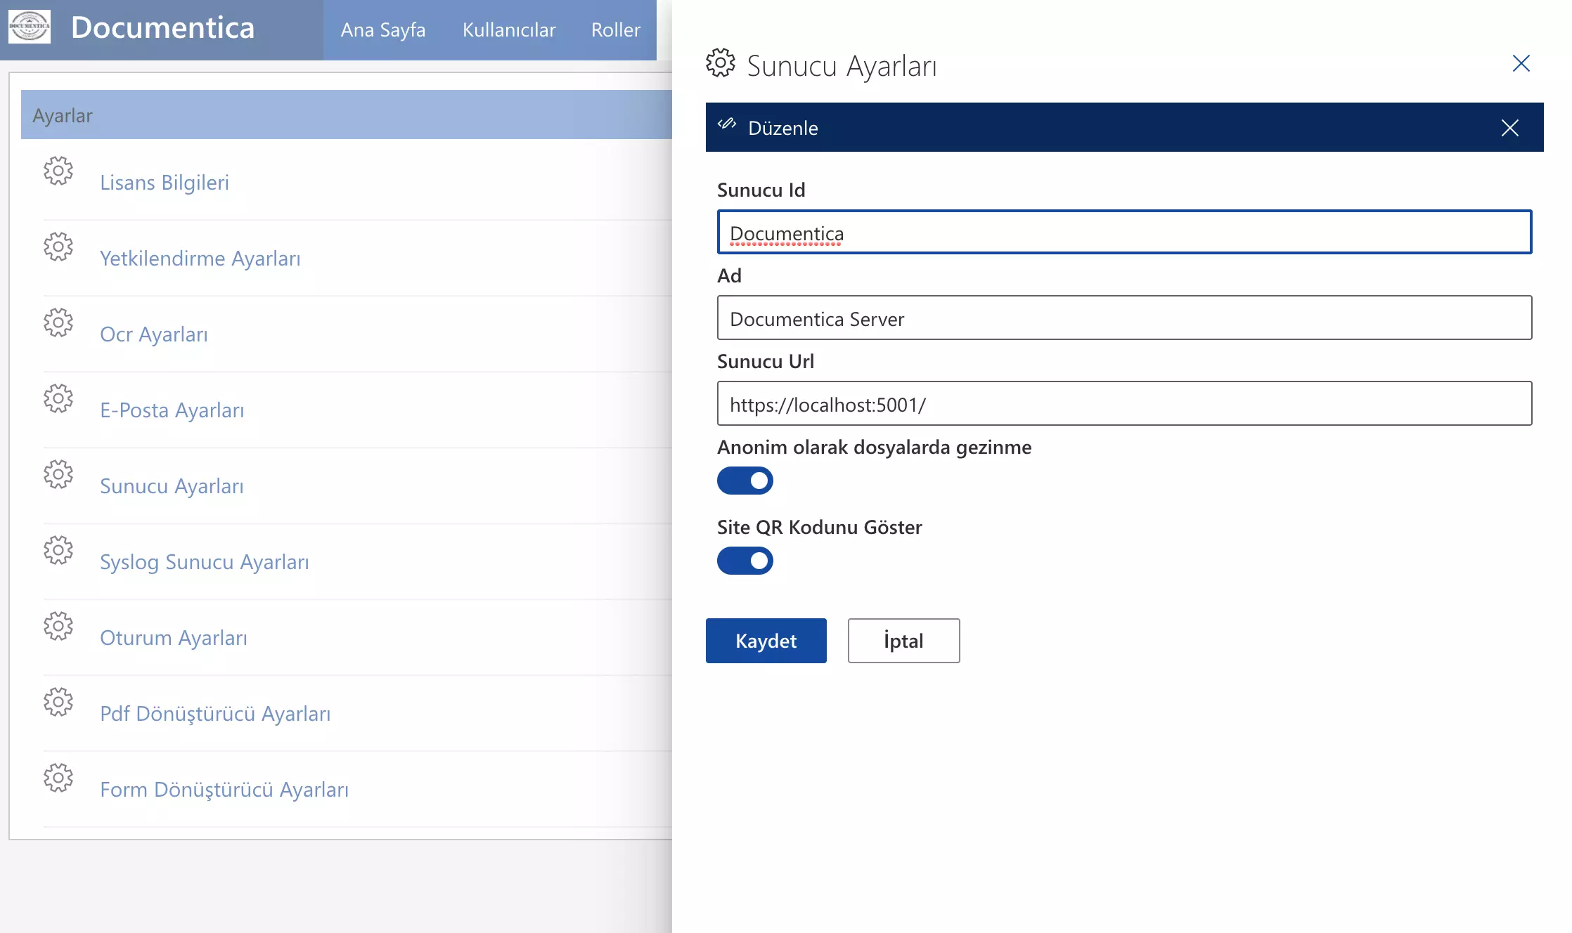Focus the Sunucu Id input field
Screen dimensions: 1572x933
click(1125, 232)
